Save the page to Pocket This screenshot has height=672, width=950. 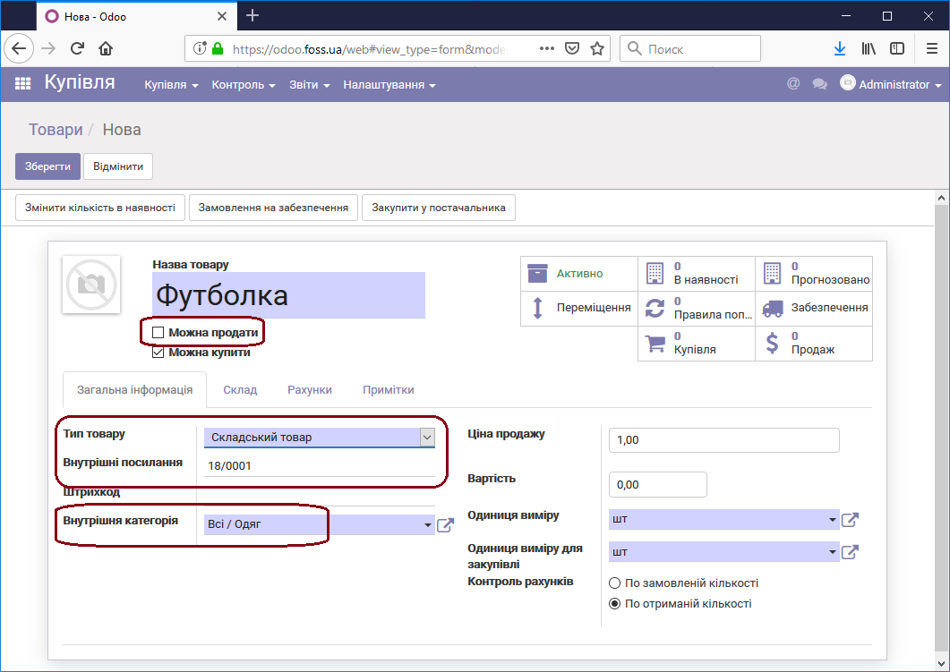coord(572,48)
